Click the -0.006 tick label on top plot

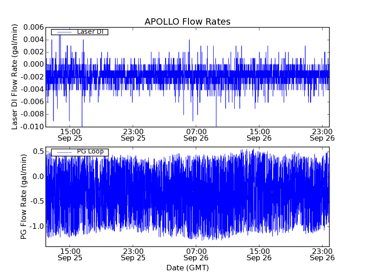pyautogui.click(x=32, y=102)
